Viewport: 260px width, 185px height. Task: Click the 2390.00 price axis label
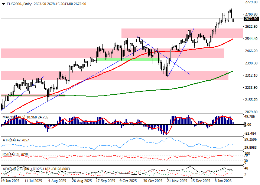251,63
